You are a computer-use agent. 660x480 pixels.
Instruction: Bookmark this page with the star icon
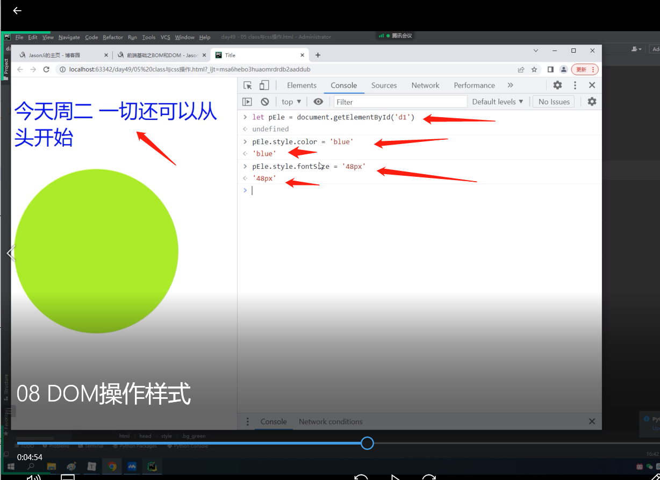click(534, 69)
